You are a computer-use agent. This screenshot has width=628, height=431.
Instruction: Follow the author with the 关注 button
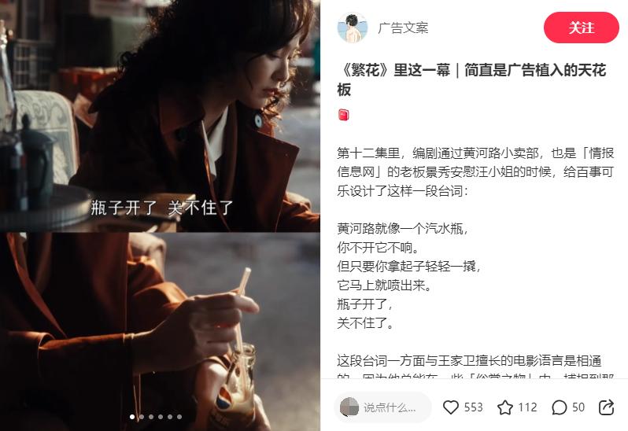[x=581, y=28]
